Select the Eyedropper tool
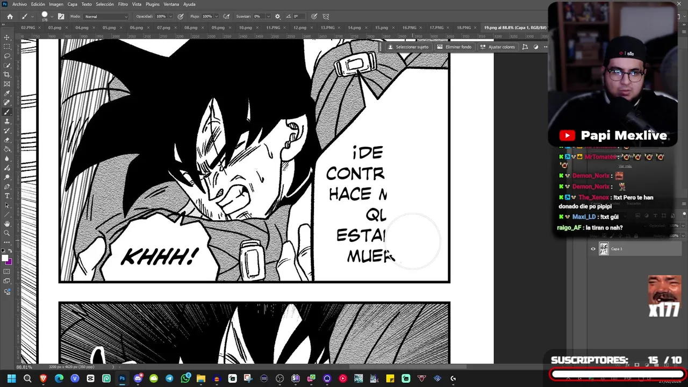 (x=7, y=94)
